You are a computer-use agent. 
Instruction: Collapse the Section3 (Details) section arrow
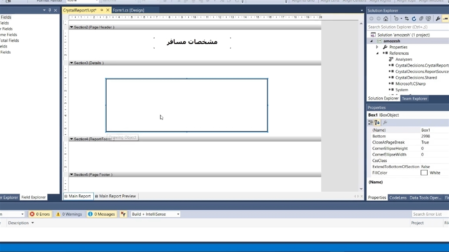click(71, 63)
